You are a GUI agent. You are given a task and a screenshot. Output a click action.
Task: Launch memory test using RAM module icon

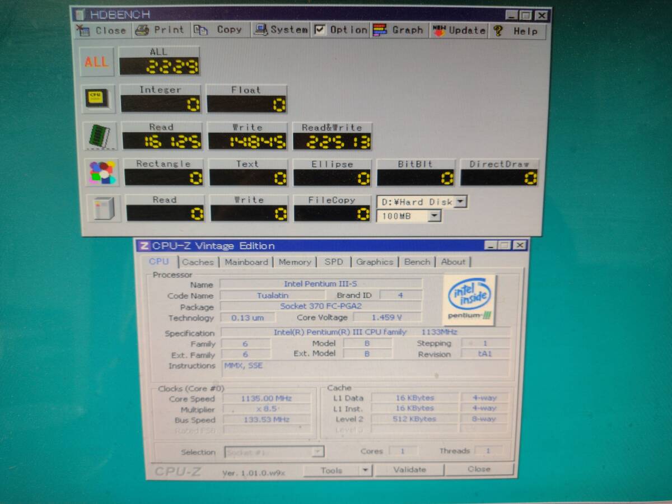pos(101,136)
